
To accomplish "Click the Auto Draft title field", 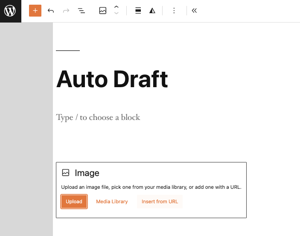I will coord(112,79).
